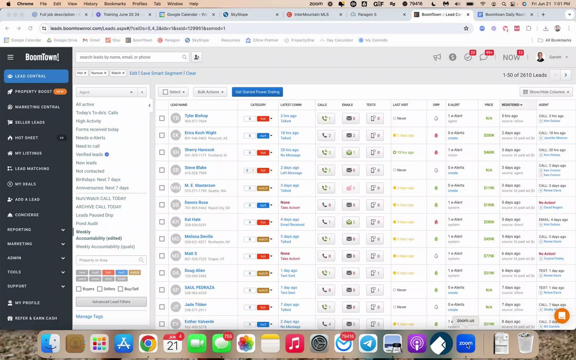Viewport: 576px width, 360px height.
Task: Switch to the SkySlope browser tab
Action: (250, 14)
